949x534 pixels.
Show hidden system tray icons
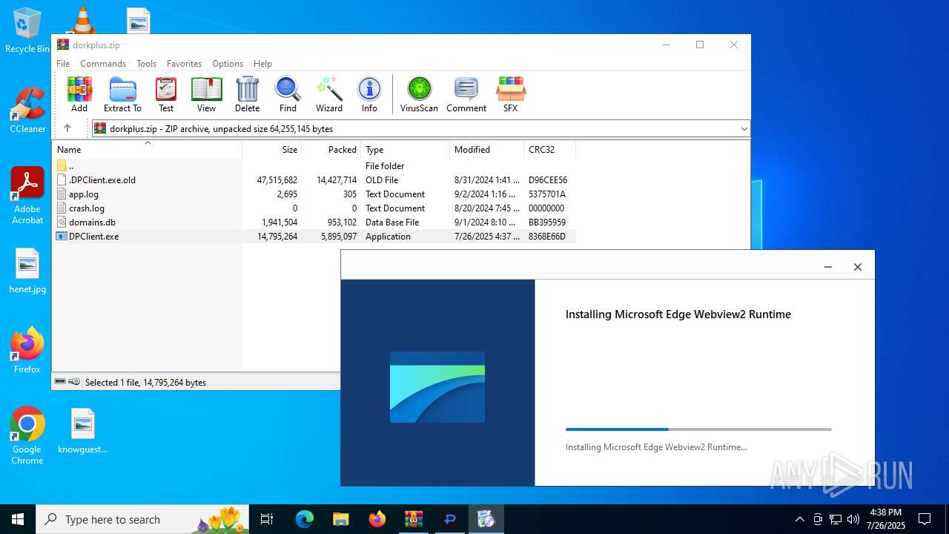(x=799, y=519)
